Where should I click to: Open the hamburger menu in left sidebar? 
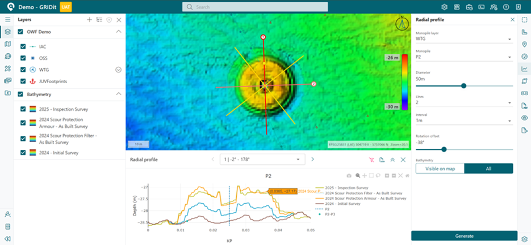7,20
